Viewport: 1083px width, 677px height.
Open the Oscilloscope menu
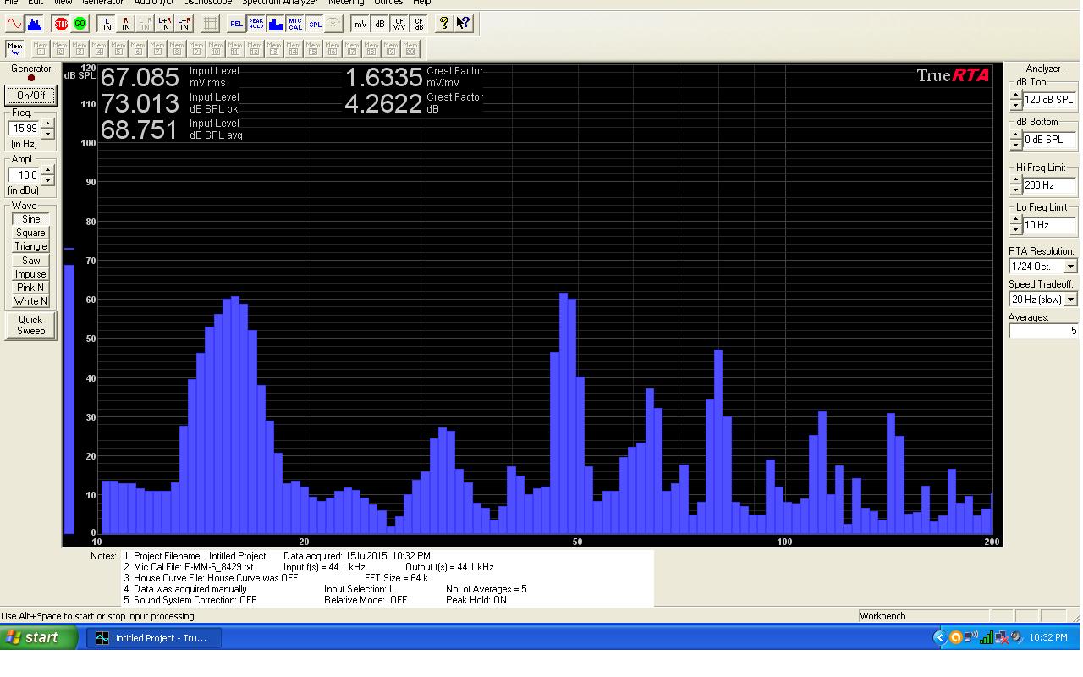coord(207,3)
